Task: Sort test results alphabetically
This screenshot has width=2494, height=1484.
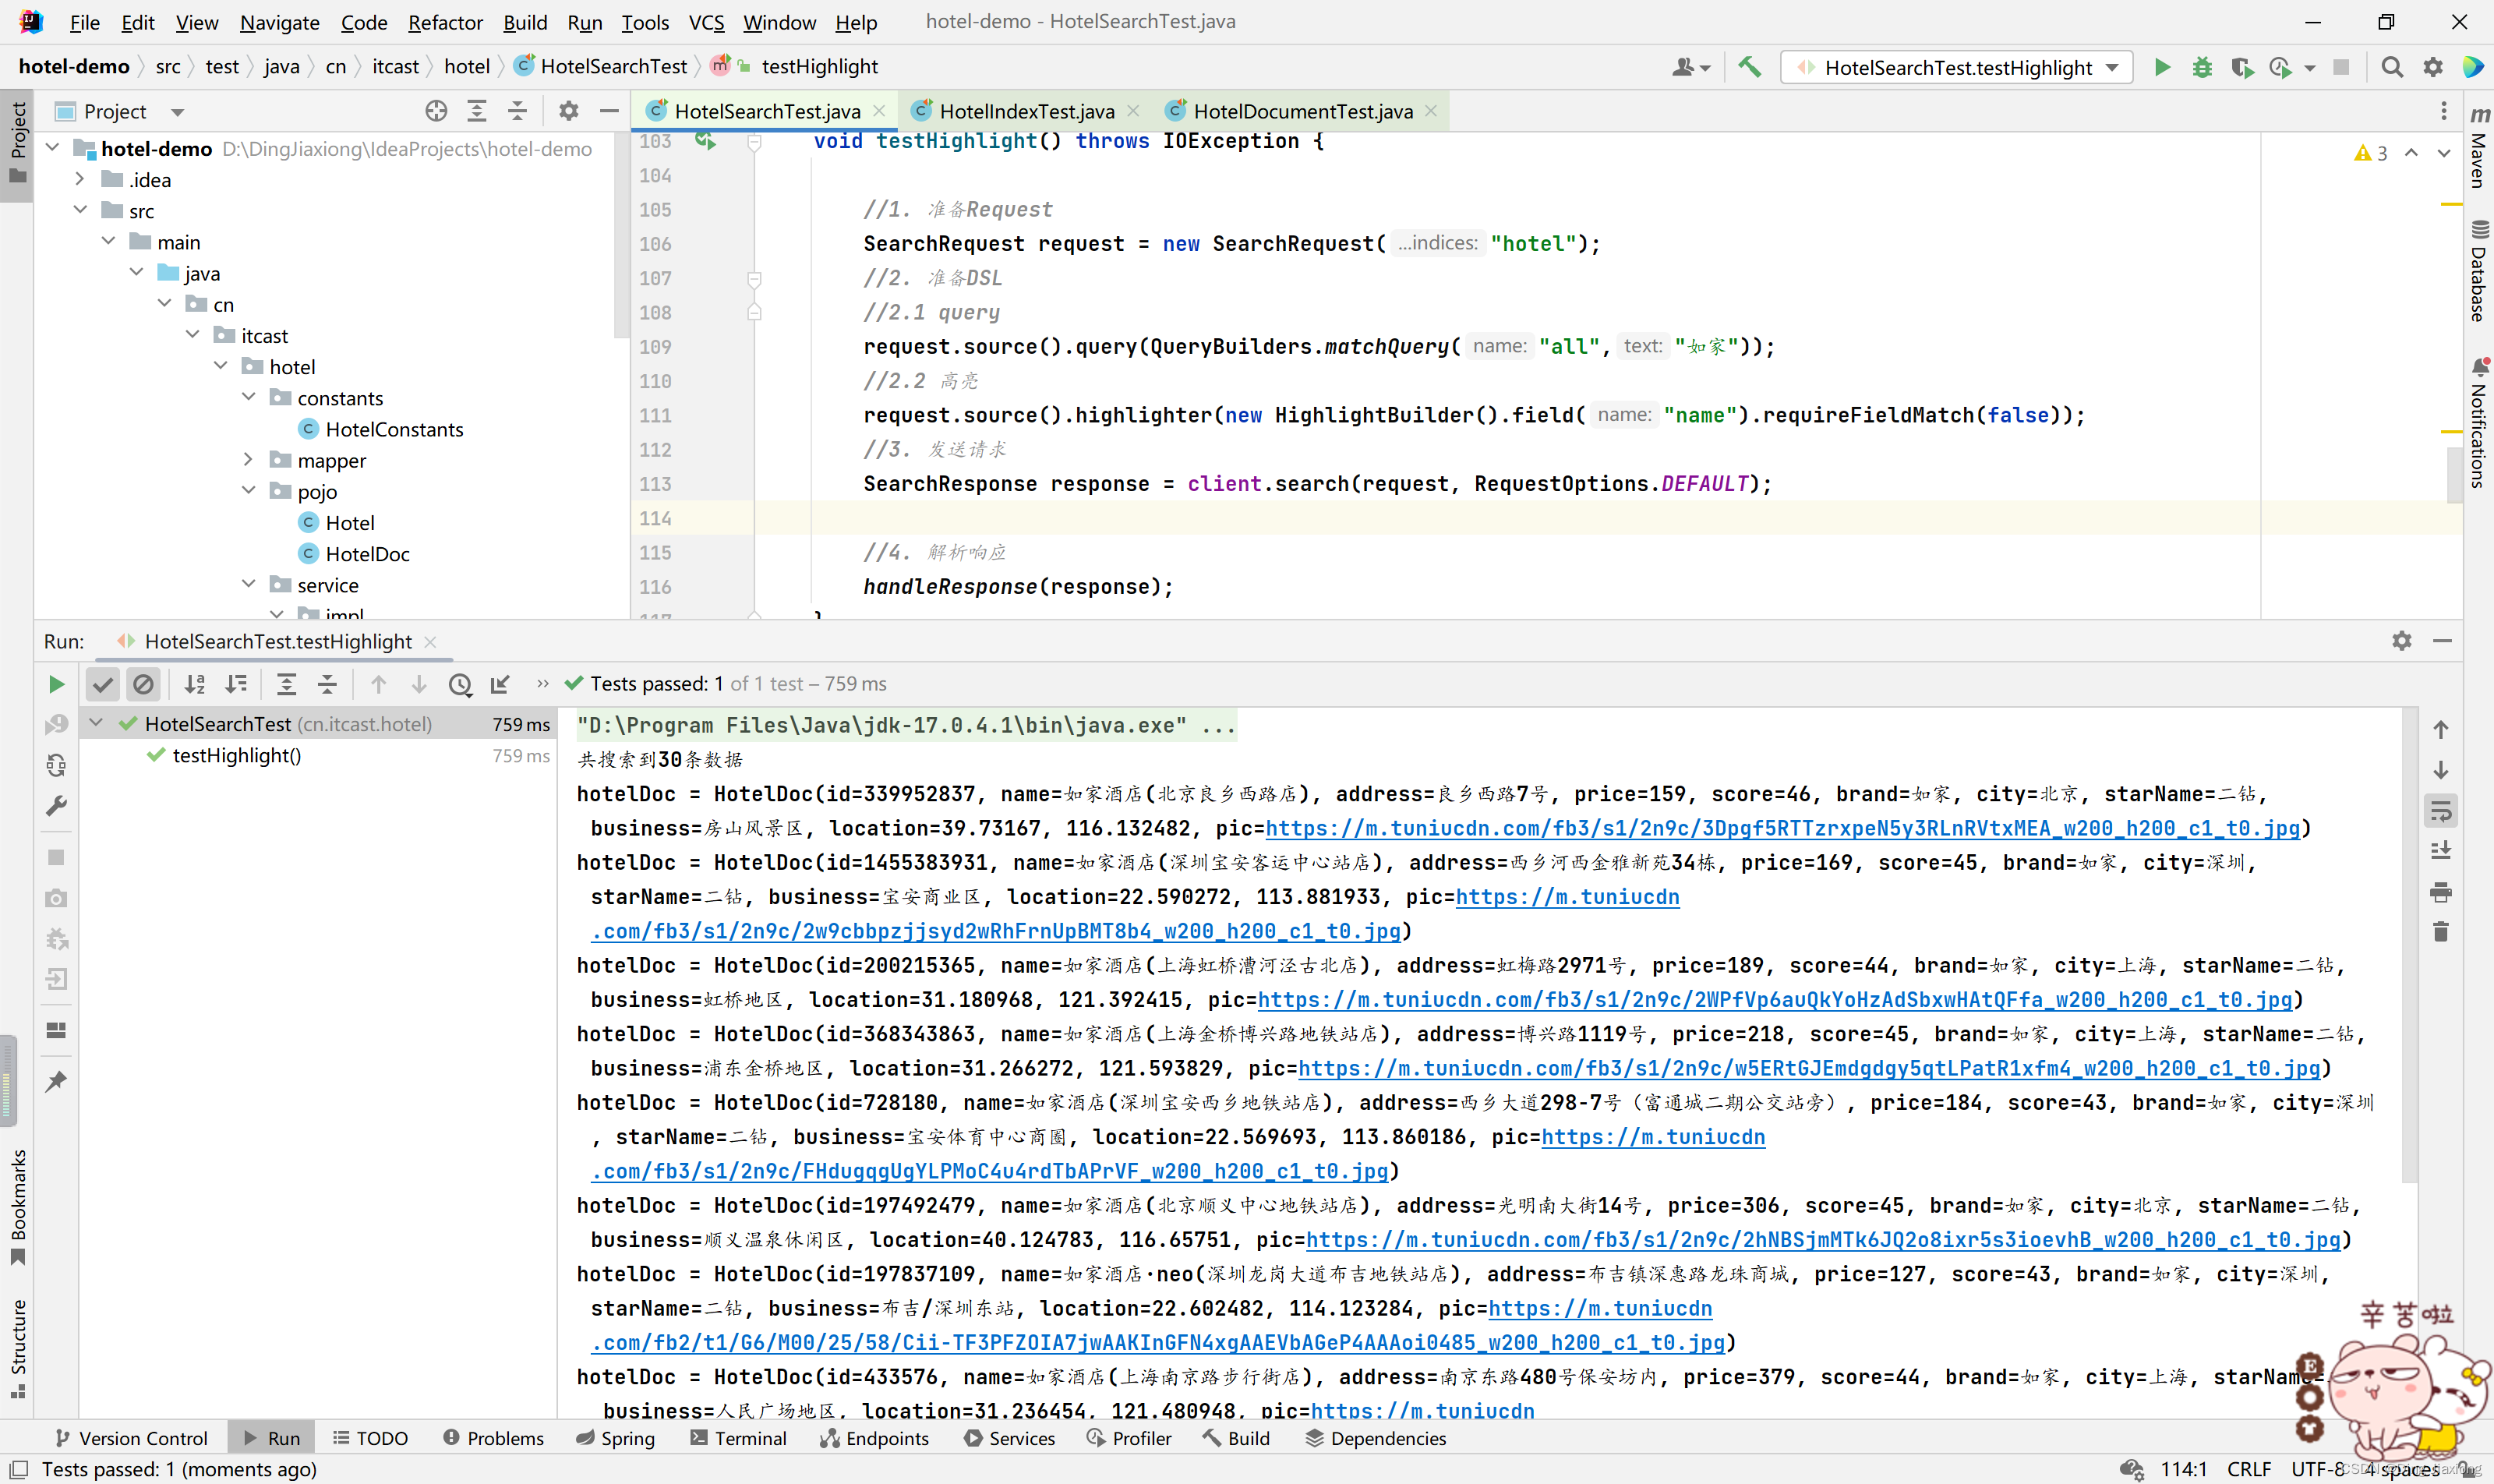Action: pyautogui.click(x=196, y=684)
